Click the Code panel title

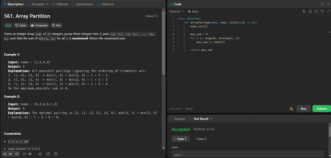pyautogui.click(x=175, y=4)
